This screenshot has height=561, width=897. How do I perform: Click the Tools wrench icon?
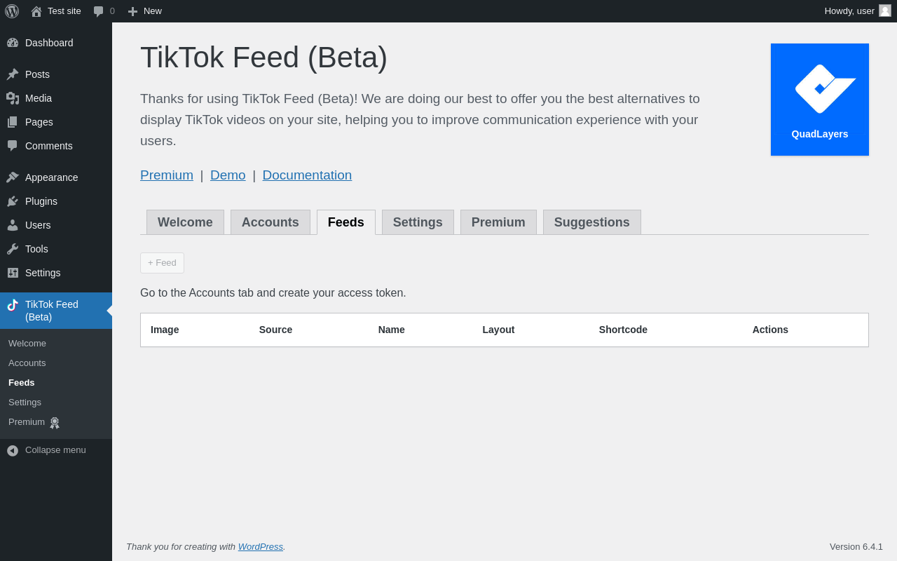point(13,249)
